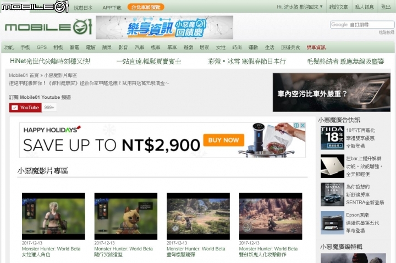Click the 一站直達 輕鬆買賣賓士 text ad
The width and height of the screenshot is (396, 263).
tap(148, 61)
